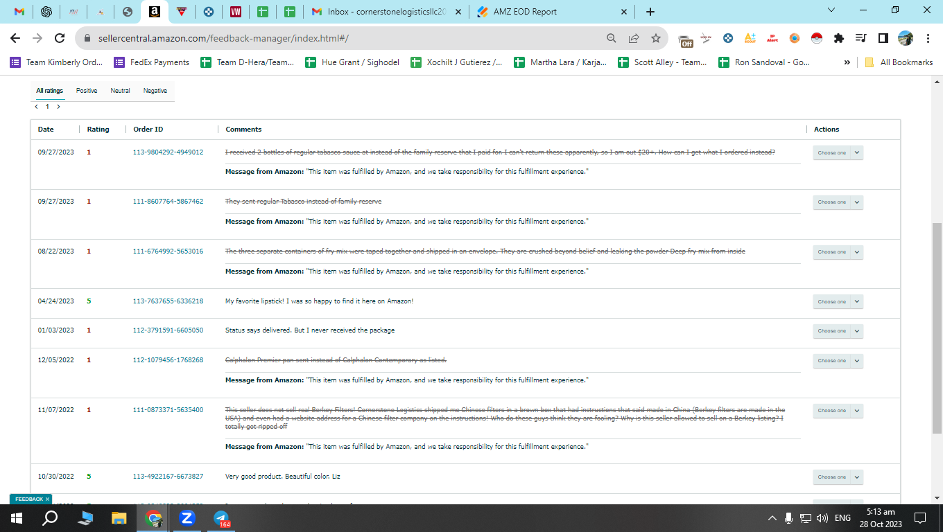This screenshot has width=943, height=532.
Task: Open the Chrome profile avatar
Action: [905, 38]
